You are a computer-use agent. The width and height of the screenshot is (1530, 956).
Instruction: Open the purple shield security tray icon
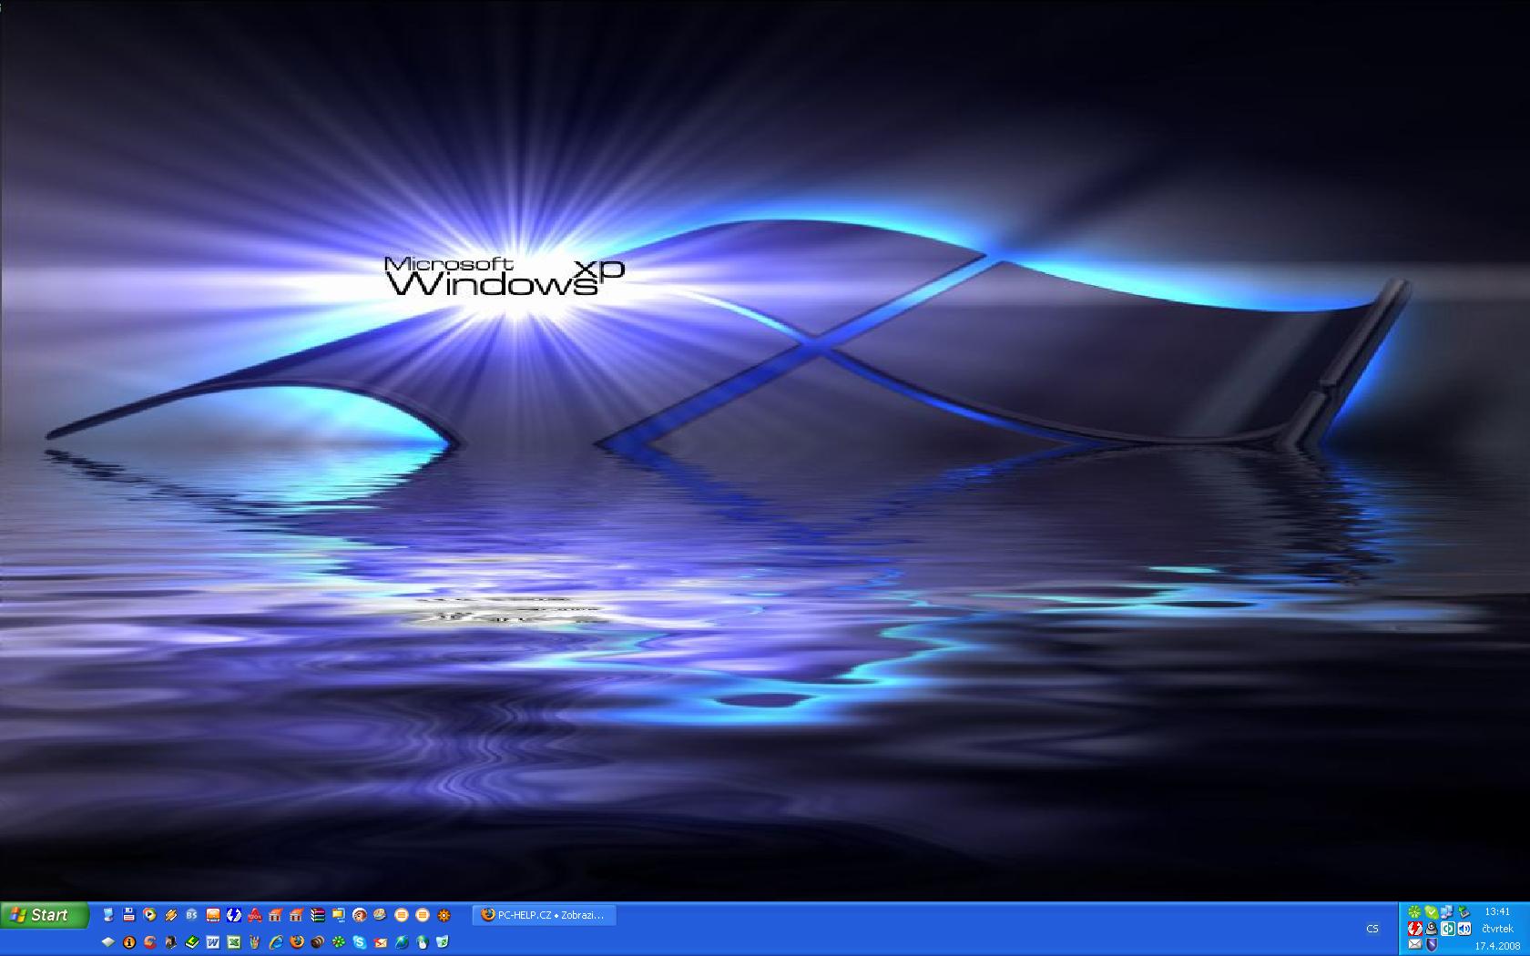click(1432, 944)
